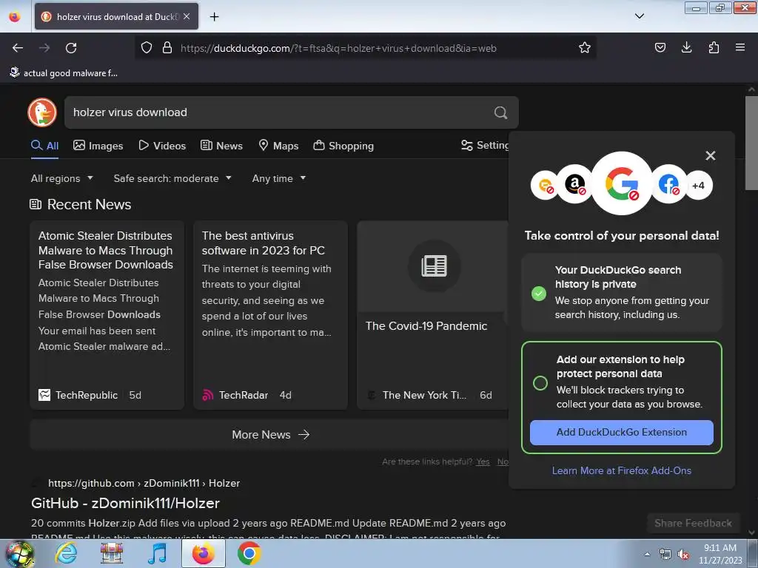Answer 'Yes' to links helpful question
The height and width of the screenshot is (568, 758).
(483, 461)
